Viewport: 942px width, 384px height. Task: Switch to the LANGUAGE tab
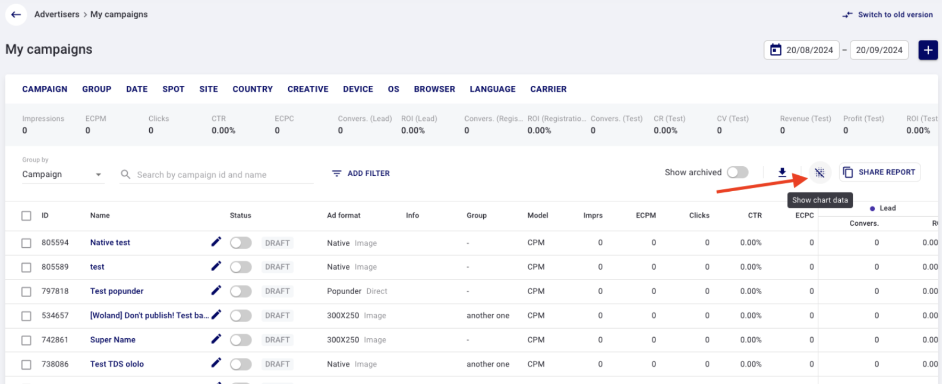(x=492, y=89)
